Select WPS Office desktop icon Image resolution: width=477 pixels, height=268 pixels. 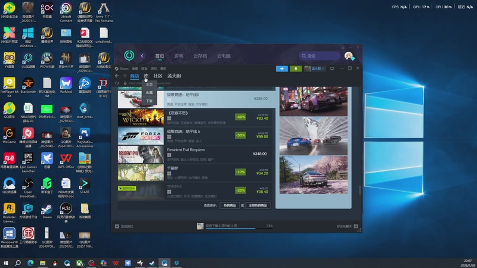click(66, 161)
